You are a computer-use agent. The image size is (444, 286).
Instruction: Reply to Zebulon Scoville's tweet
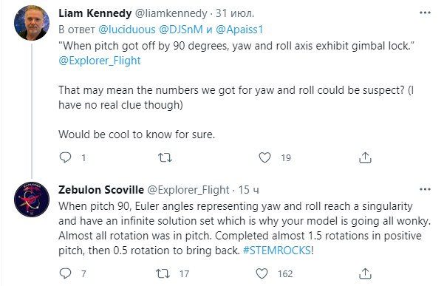tap(66, 273)
